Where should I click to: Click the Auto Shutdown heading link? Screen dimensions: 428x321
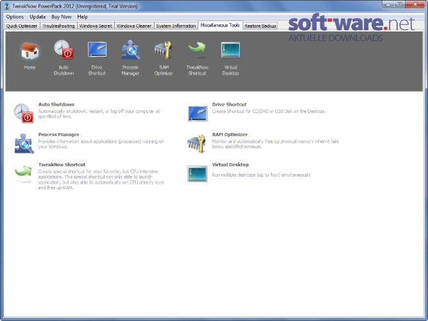click(x=56, y=105)
